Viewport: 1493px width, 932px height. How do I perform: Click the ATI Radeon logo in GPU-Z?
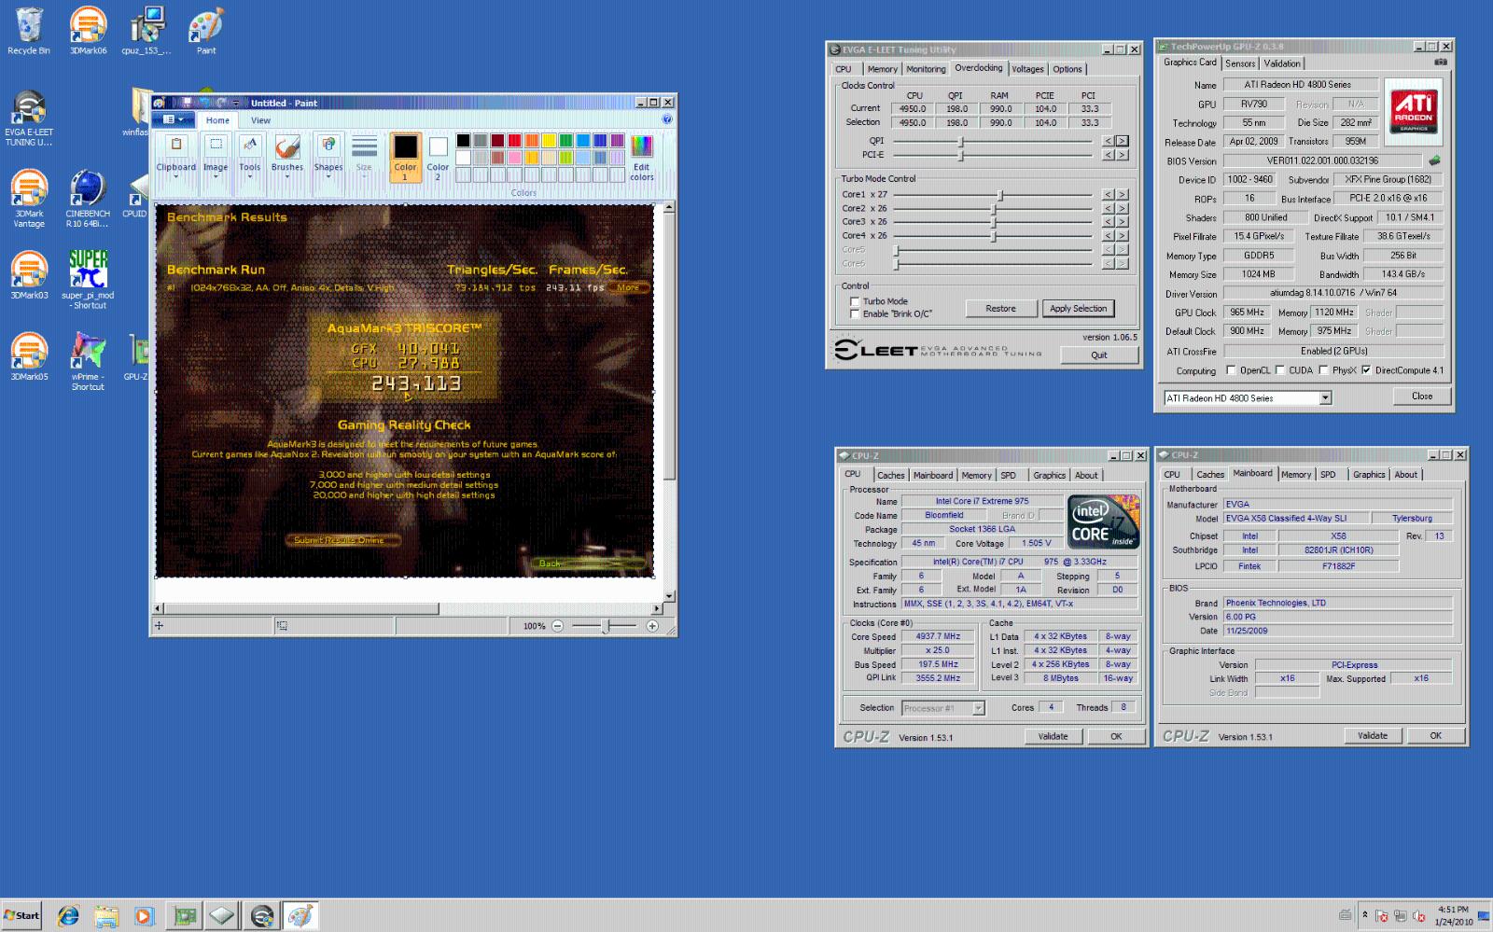pyautogui.click(x=1413, y=111)
